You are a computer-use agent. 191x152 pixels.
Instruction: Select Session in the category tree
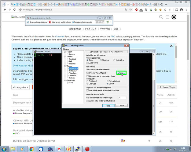pos(69,52)
